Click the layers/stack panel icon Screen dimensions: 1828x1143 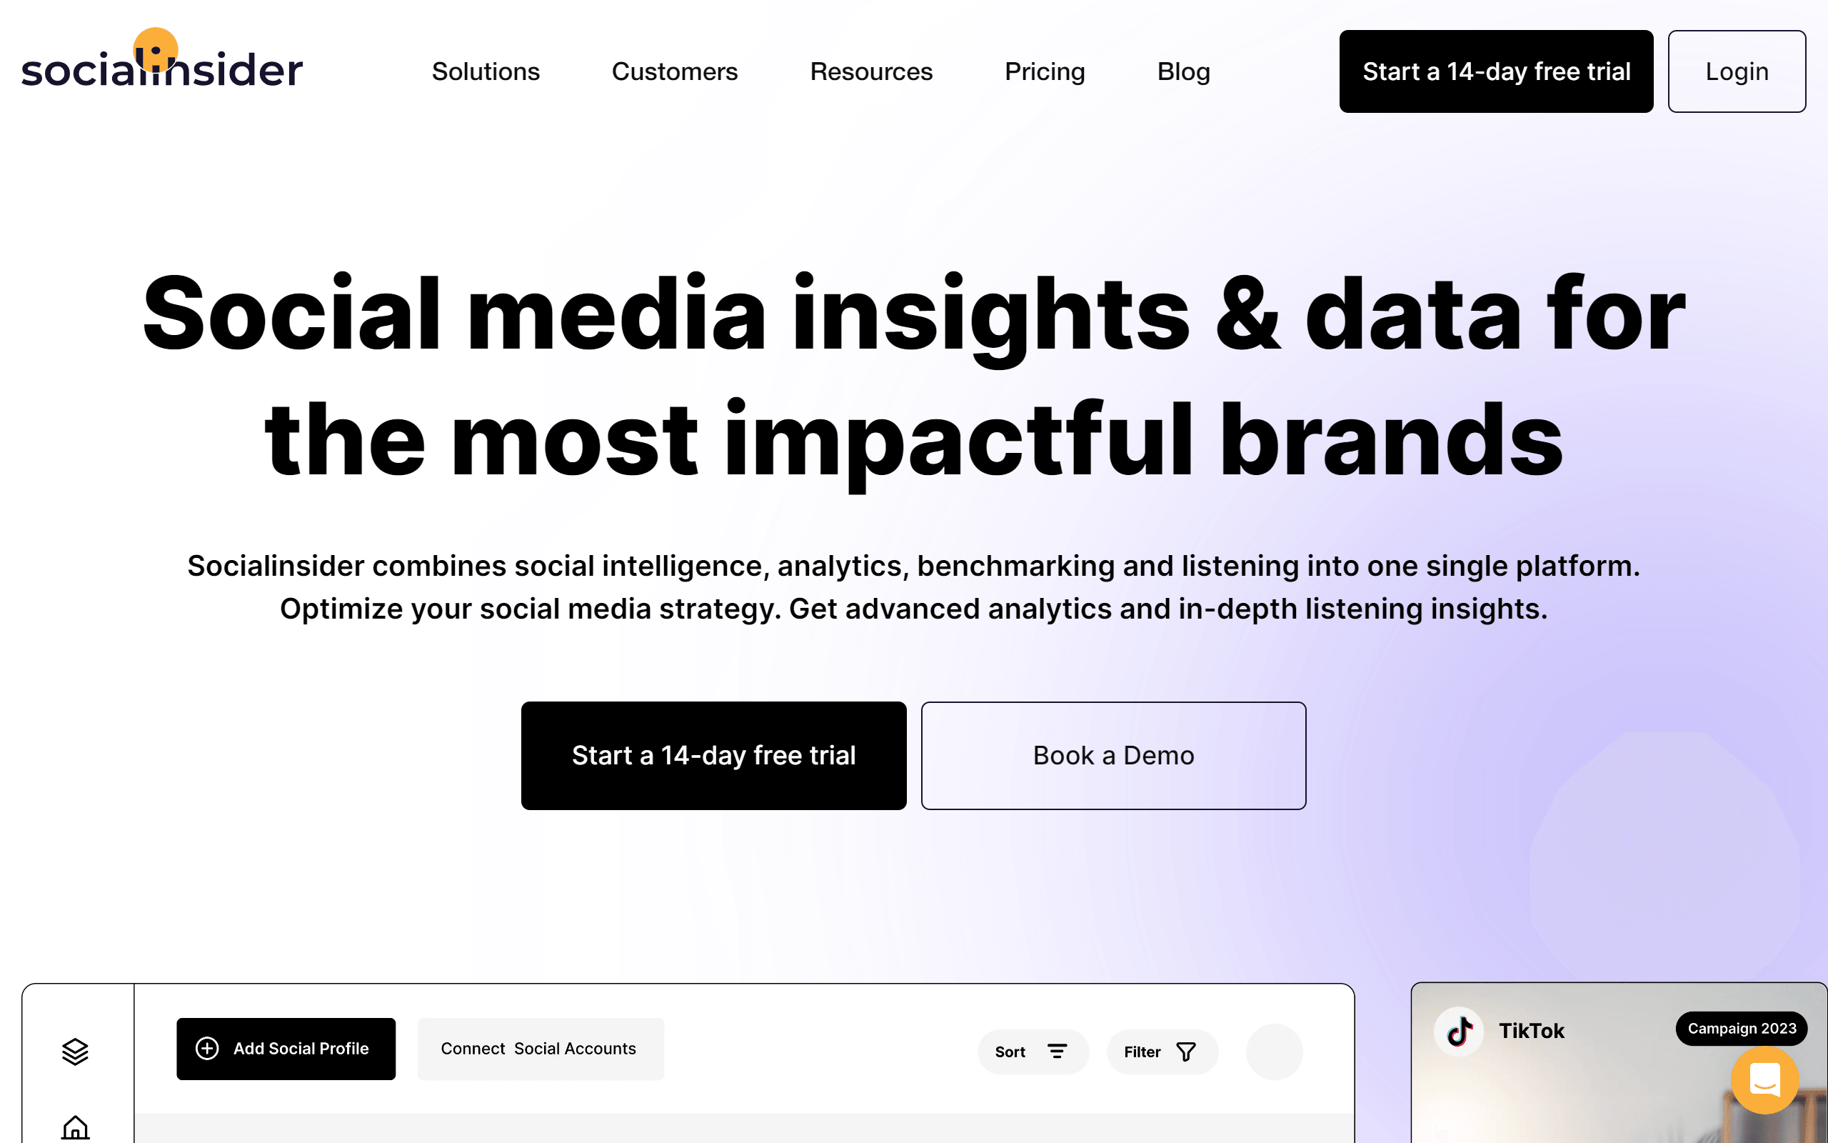pyautogui.click(x=75, y=1051)
